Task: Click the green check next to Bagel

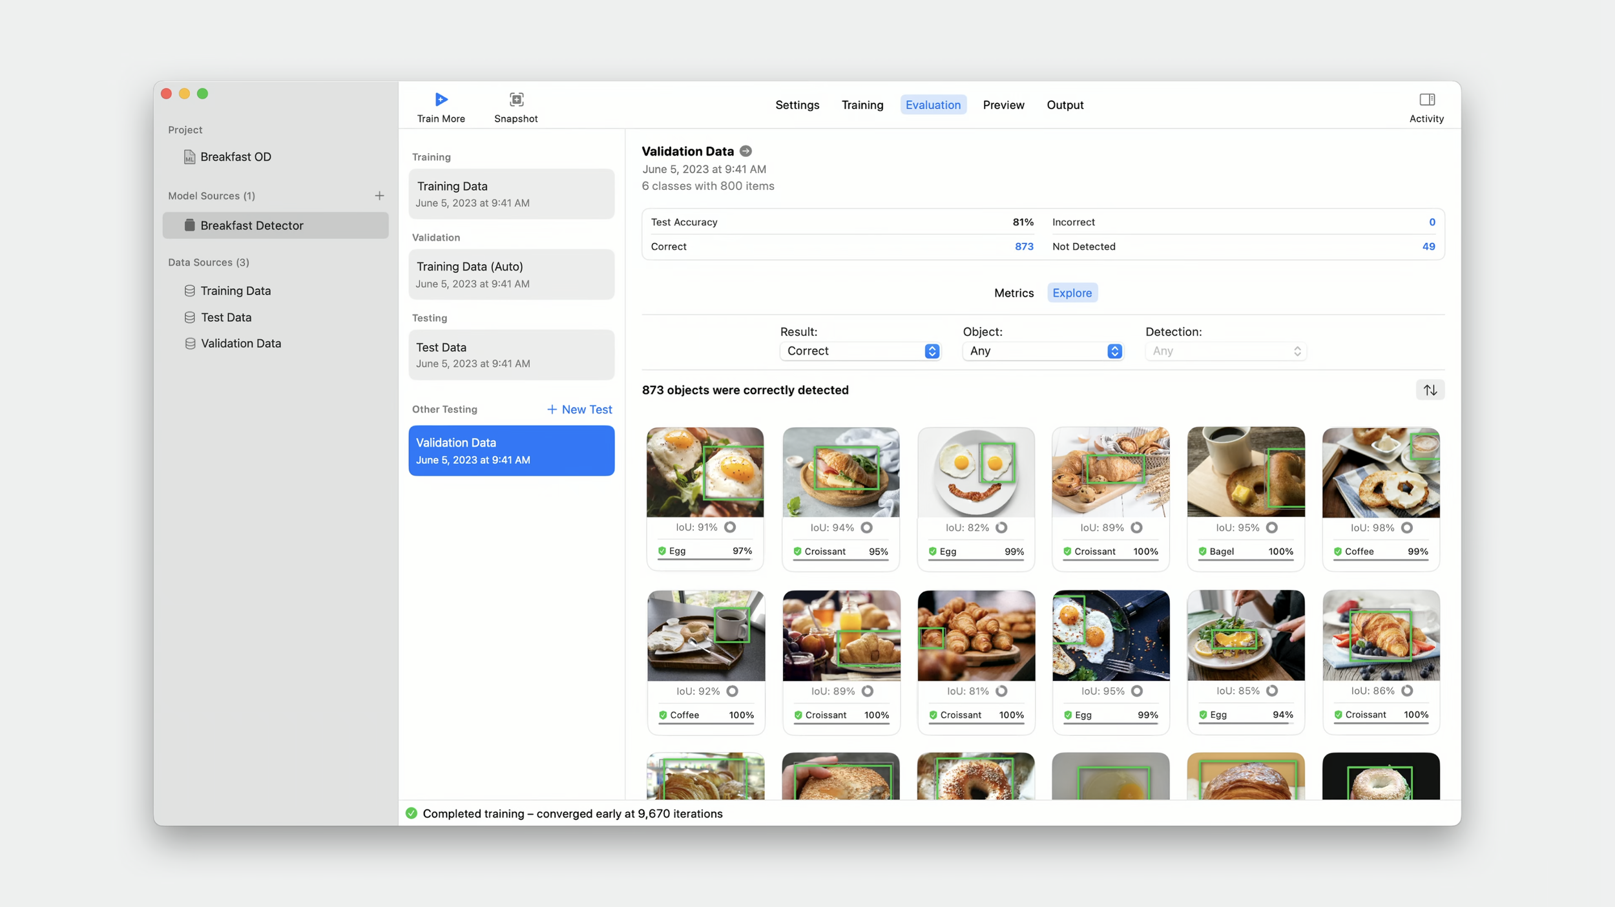Action: pos(1202,552)
